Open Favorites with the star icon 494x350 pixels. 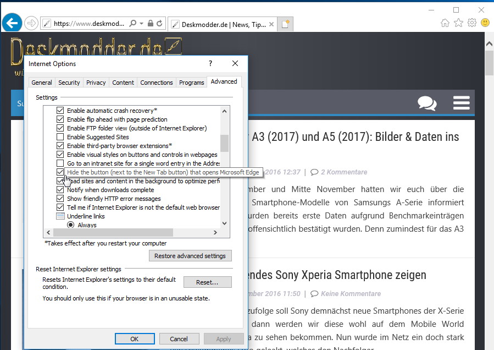tap(458, 23)
